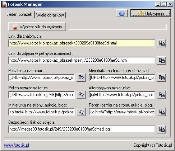Click 'Pełen rozmiar na strony, aukcje, blogi' field
Screen dimensions: 175x151
(x=122, y=112)
